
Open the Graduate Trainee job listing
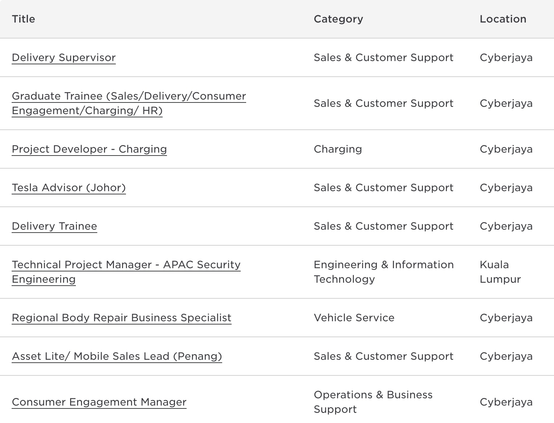(129, 103)
